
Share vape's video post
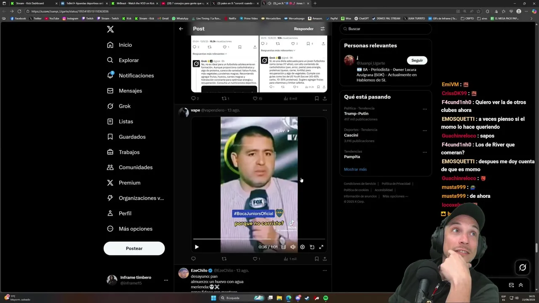tap(325, 259)
